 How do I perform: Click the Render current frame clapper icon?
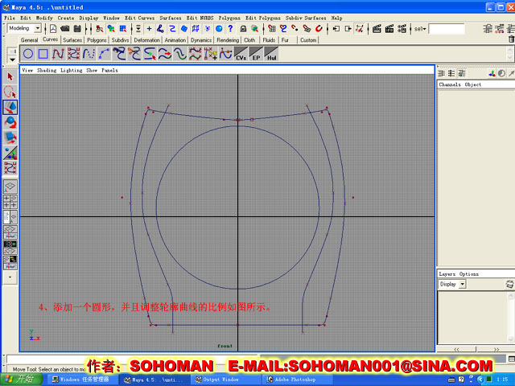(377, 29)
